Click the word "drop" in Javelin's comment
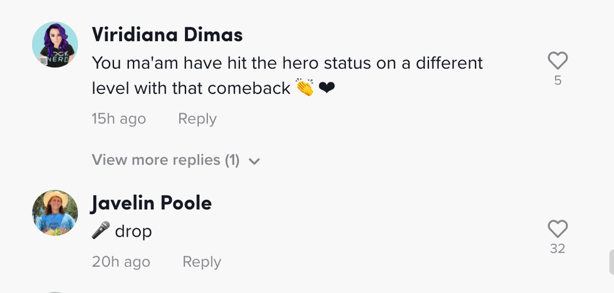This screenshot has width=614, height=293. point(133,232)
